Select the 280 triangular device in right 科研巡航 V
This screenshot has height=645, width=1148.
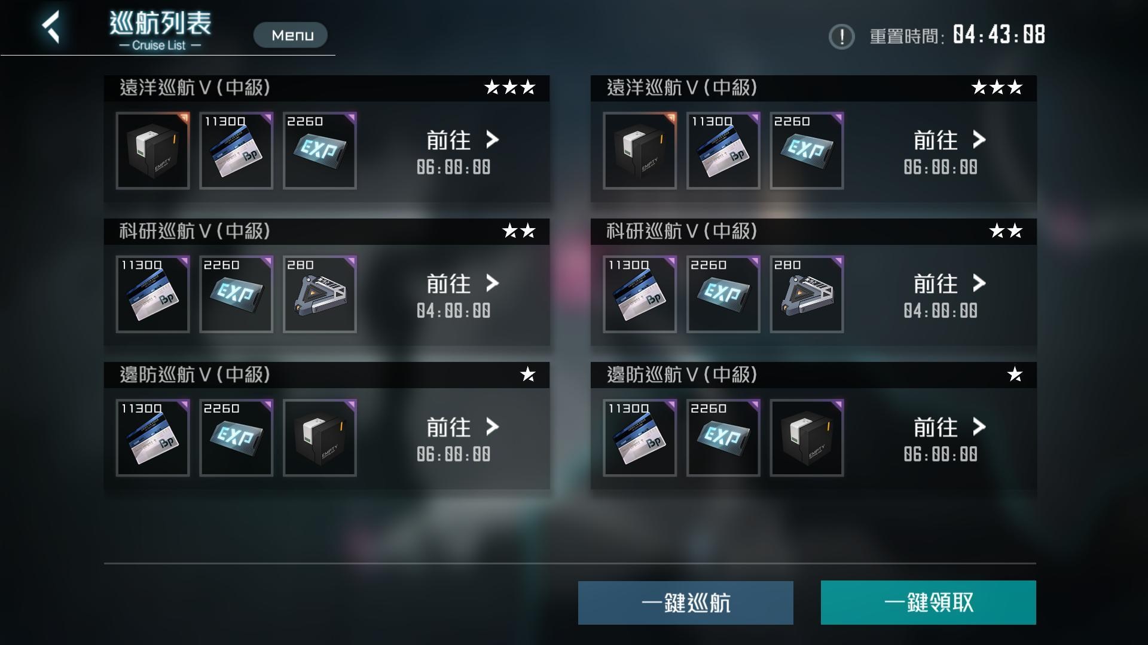[807, 294]
